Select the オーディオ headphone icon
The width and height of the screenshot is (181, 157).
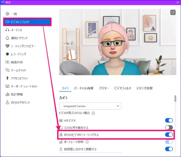[7, 30]
